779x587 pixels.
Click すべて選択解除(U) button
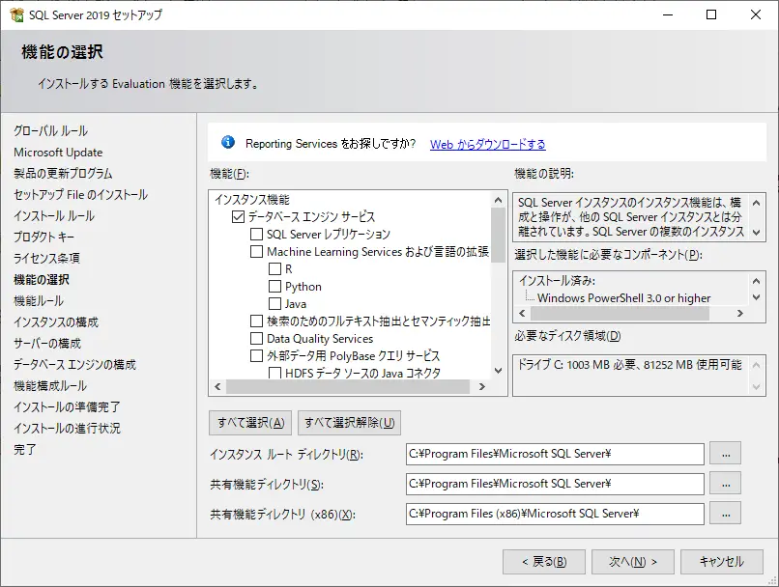[x=349, y=423]
